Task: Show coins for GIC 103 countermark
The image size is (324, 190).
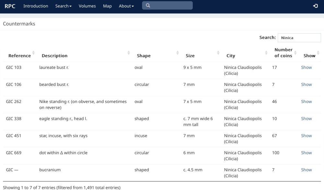Action: (306, 68)
